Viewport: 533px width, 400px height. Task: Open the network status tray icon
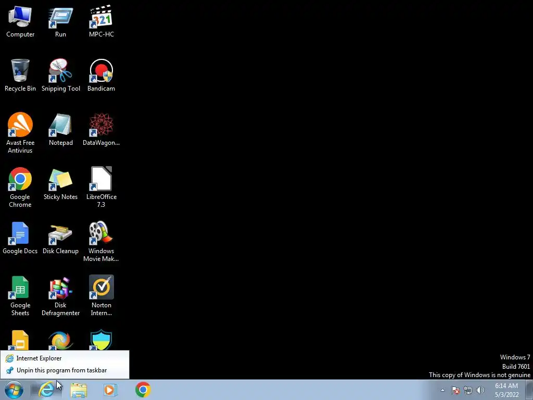[468, 390]
